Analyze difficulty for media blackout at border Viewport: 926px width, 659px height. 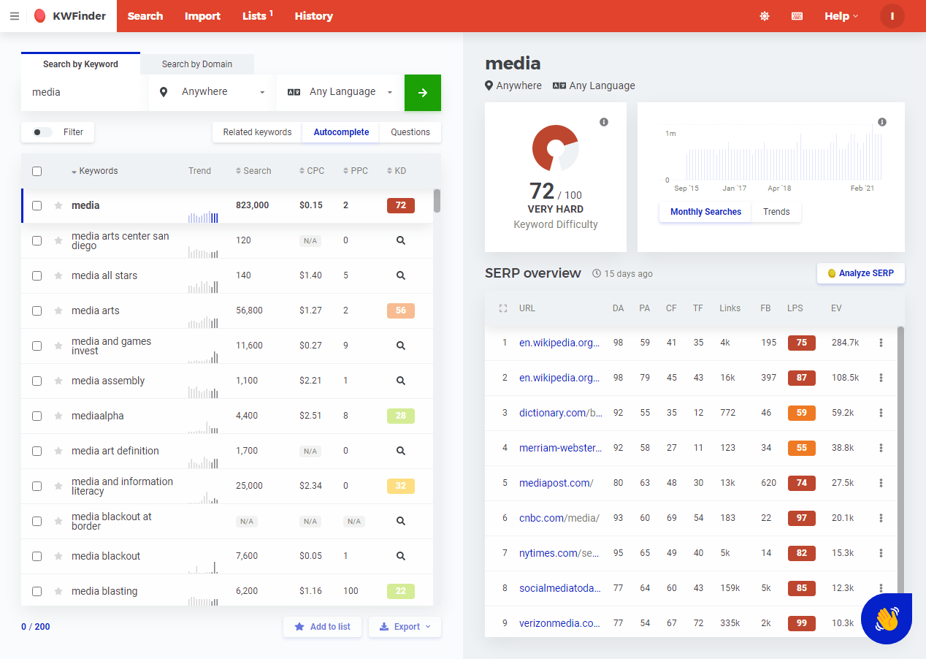[401, 521]
